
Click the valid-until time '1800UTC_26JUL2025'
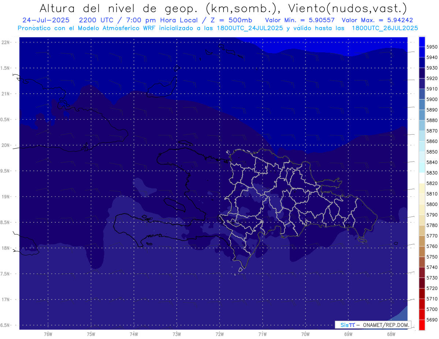pos(385,28)
